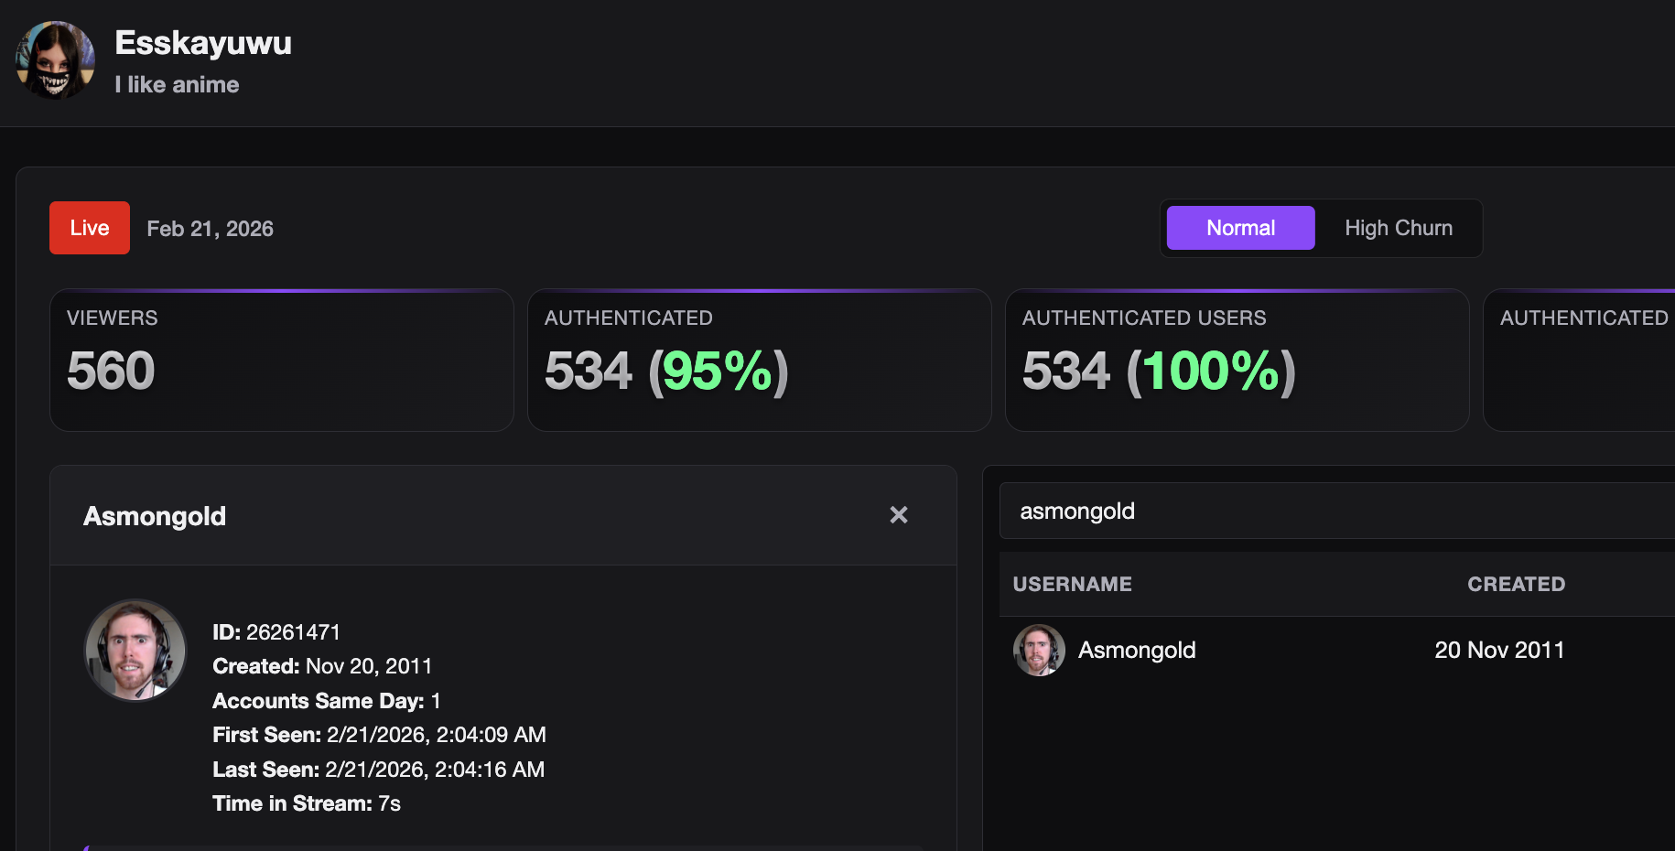Select the Accounts Same Day: 1 line
Viewport: 1675px width, 851px height.
[x=327, y=701]
